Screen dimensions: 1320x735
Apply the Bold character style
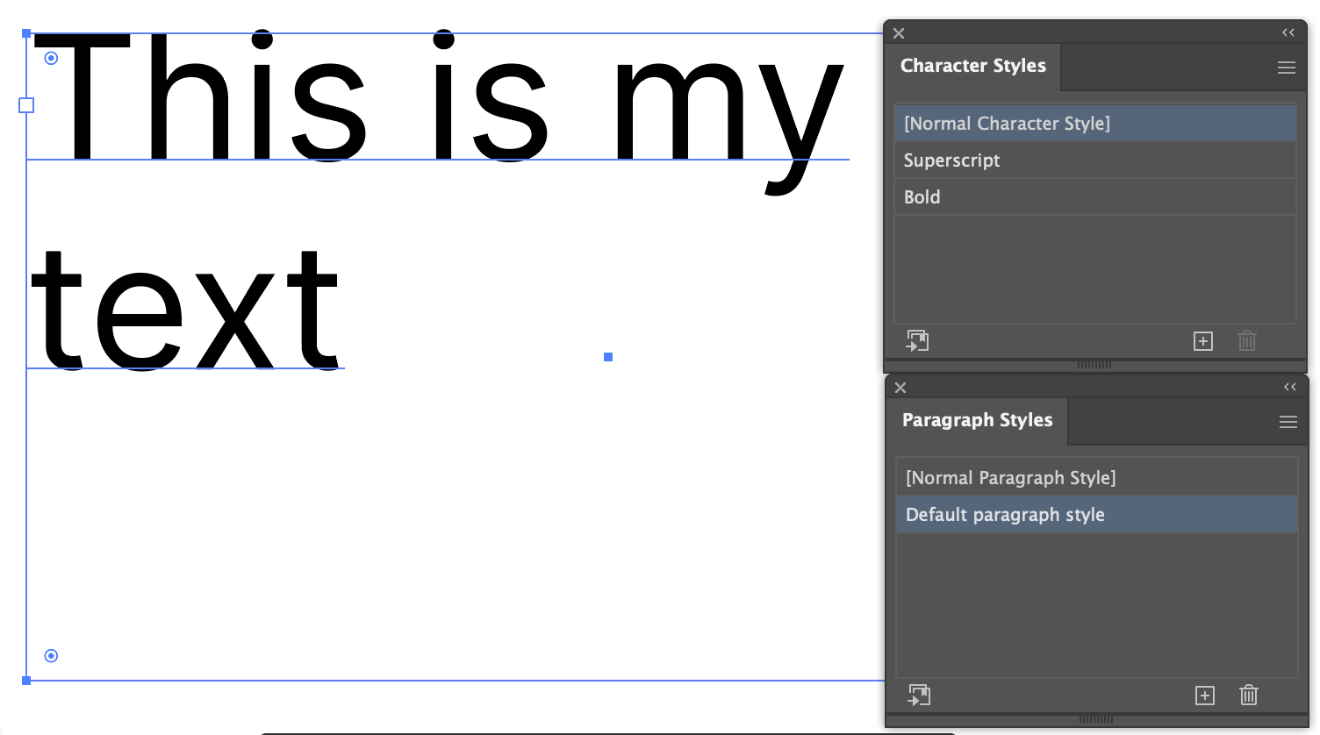[1095, 197]
